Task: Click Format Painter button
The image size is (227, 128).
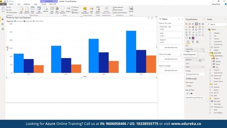Action: [x=12, y=12]
